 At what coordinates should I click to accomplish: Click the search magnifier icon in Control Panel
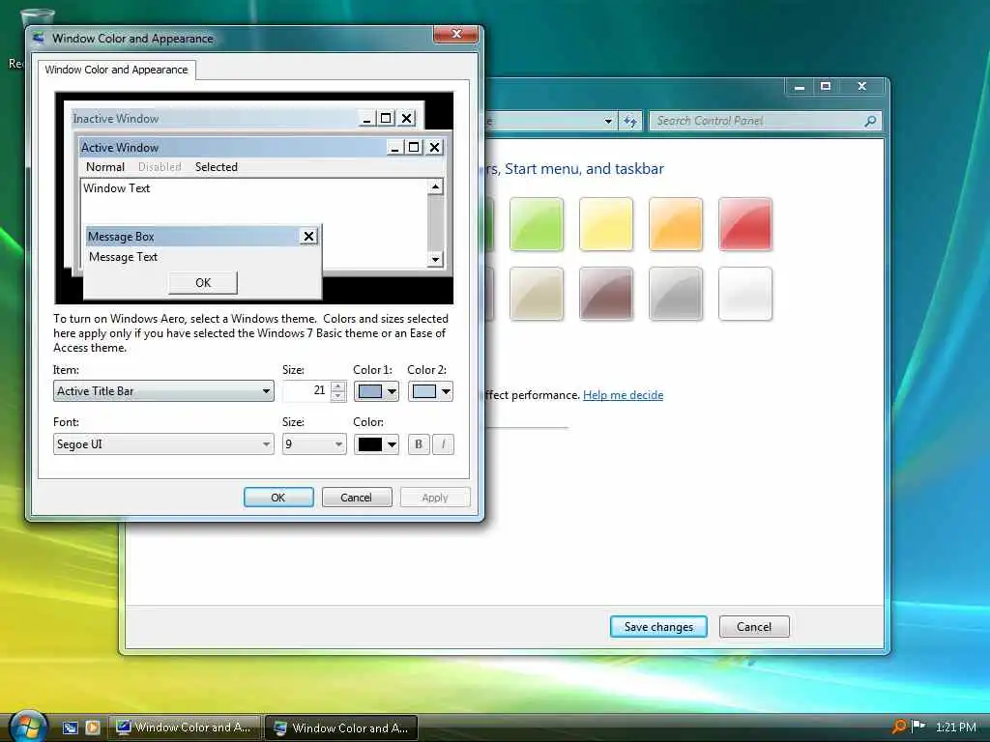tap(871, 121)
